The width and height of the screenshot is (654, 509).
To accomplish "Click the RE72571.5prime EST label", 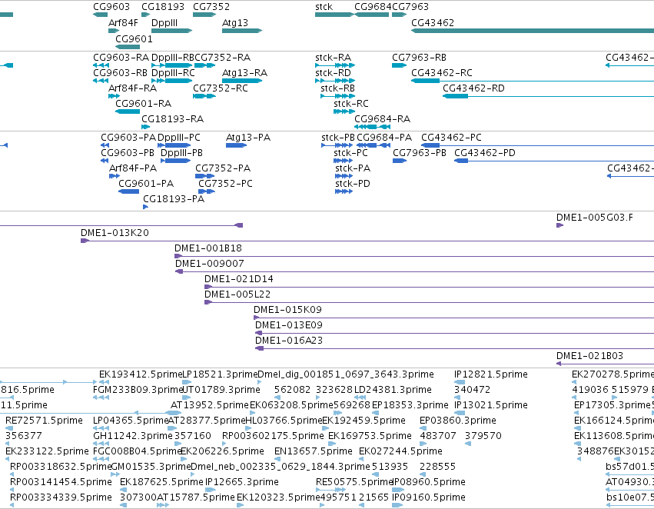I will pos(45,421).
